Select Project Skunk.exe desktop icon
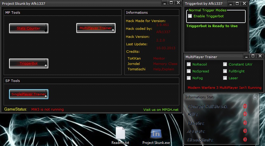Screen dimensions: 265x146 pos(156,136)
